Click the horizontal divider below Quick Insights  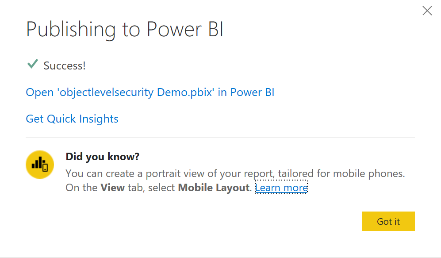click(220, 138)
